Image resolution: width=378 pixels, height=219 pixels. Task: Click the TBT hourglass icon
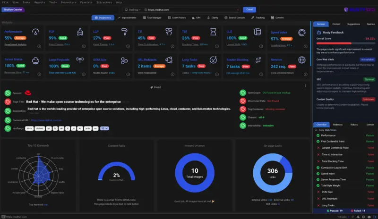(x=213, y=32)
